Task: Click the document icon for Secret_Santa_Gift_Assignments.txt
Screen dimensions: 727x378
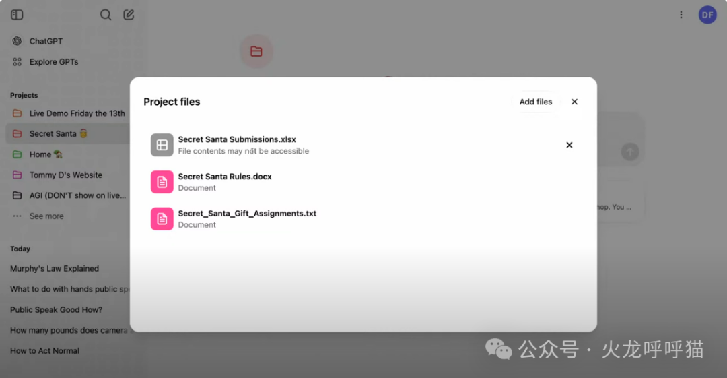Action: pyautogui.click(x=162, y=219)
